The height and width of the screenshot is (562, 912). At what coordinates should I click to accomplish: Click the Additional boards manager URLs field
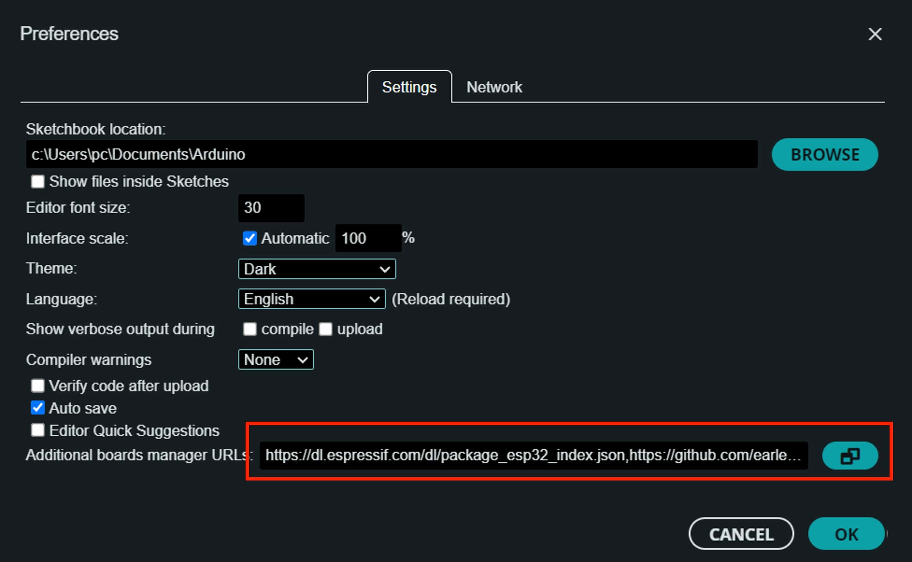(533, 455)
